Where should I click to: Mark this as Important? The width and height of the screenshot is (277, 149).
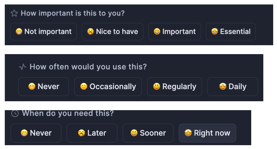174,32
